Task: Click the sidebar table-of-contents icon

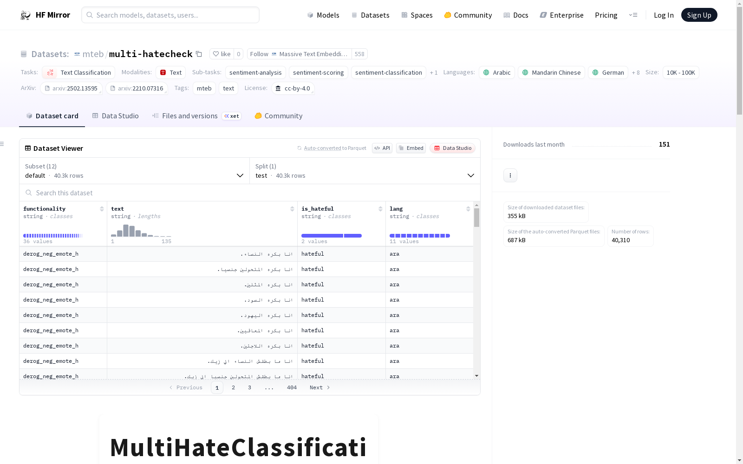Action: [2, 144]
